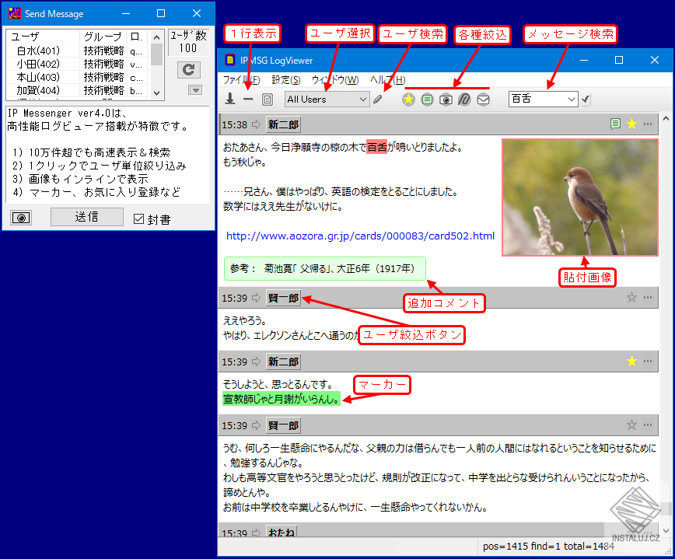
Task: Open user search with the pencil icon
Action: tap(379, 100)
